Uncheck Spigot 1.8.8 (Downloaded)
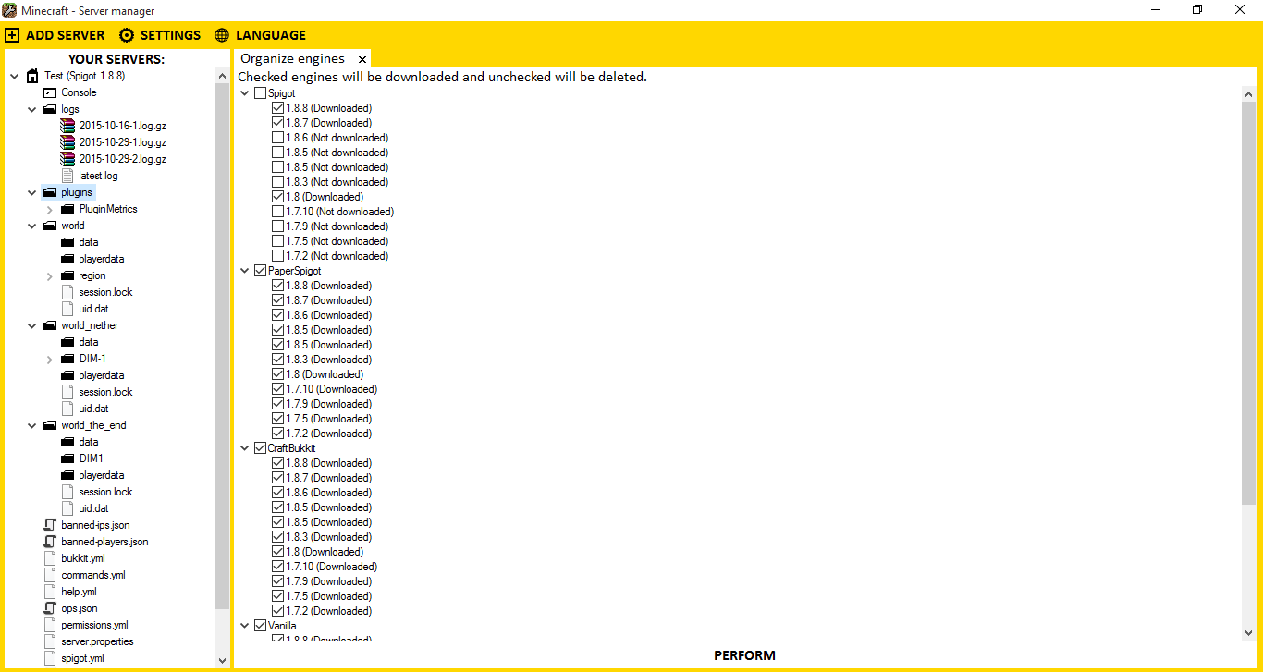 pos(277,108)
